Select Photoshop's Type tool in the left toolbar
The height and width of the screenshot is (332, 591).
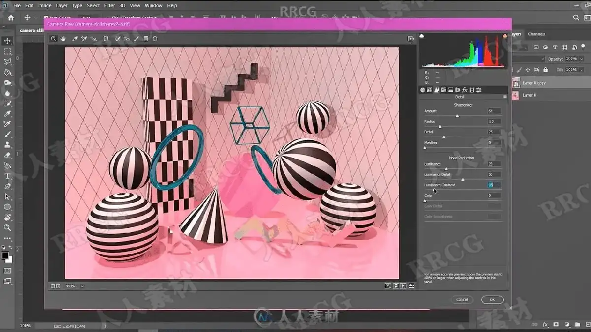pos(7,176)
